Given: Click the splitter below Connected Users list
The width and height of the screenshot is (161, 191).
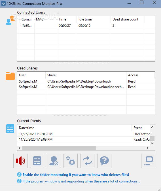Looking at the screenshot, I should click(80, 63).
